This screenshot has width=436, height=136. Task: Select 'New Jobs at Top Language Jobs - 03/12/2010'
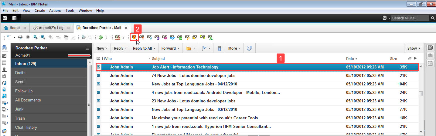[x=257, y=109]
